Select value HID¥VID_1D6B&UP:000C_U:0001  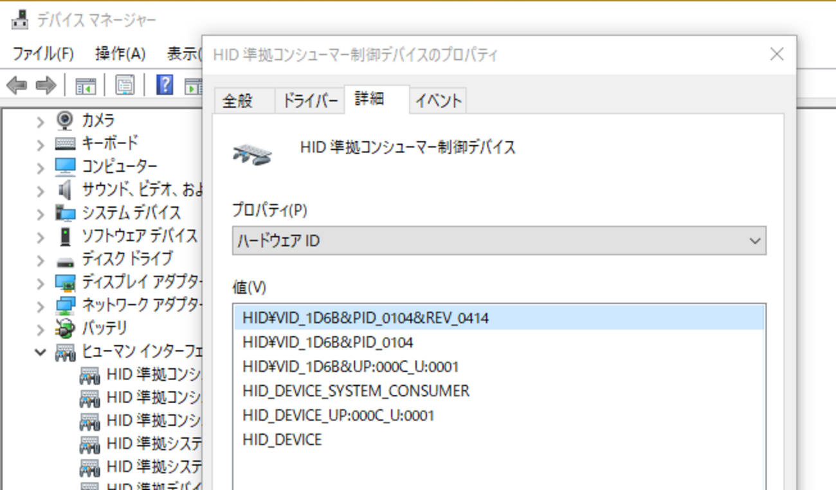499,367
